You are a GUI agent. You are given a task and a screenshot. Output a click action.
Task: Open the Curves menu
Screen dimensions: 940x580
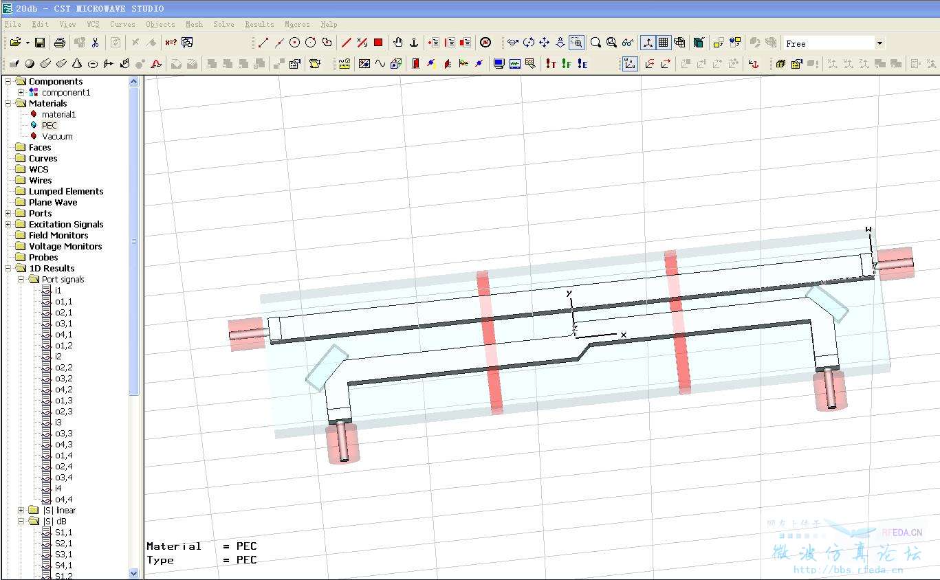(122, 24)
